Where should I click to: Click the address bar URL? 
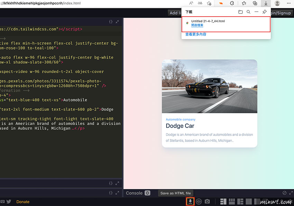pyautogui.click(x=40, y=3)
